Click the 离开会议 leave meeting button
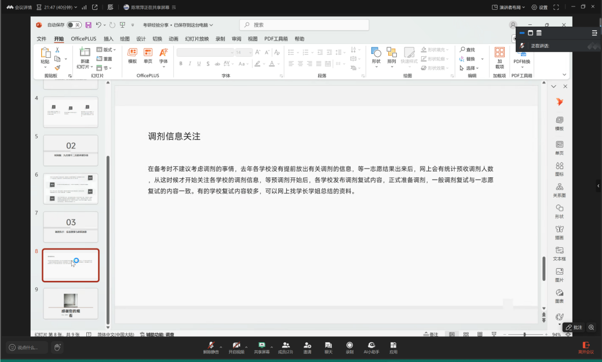The image size is (602, 362). tap(586, 347)
